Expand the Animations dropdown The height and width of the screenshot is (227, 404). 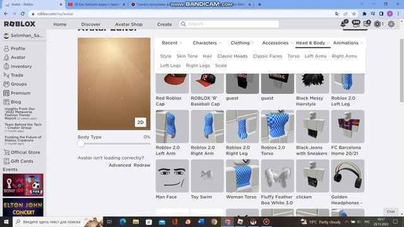(x=348, y=43)
